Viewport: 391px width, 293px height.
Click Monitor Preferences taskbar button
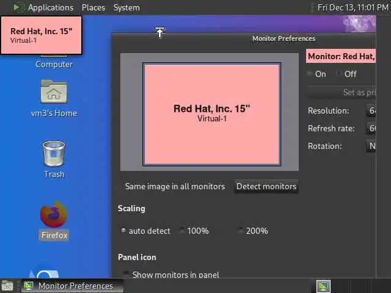click(x=72, y=286)
